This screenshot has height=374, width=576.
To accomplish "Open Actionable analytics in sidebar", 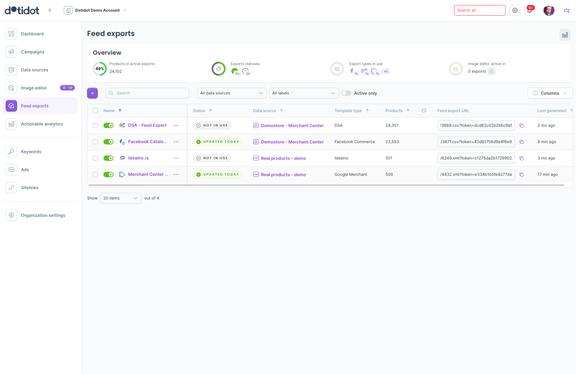I will (42, 124).
